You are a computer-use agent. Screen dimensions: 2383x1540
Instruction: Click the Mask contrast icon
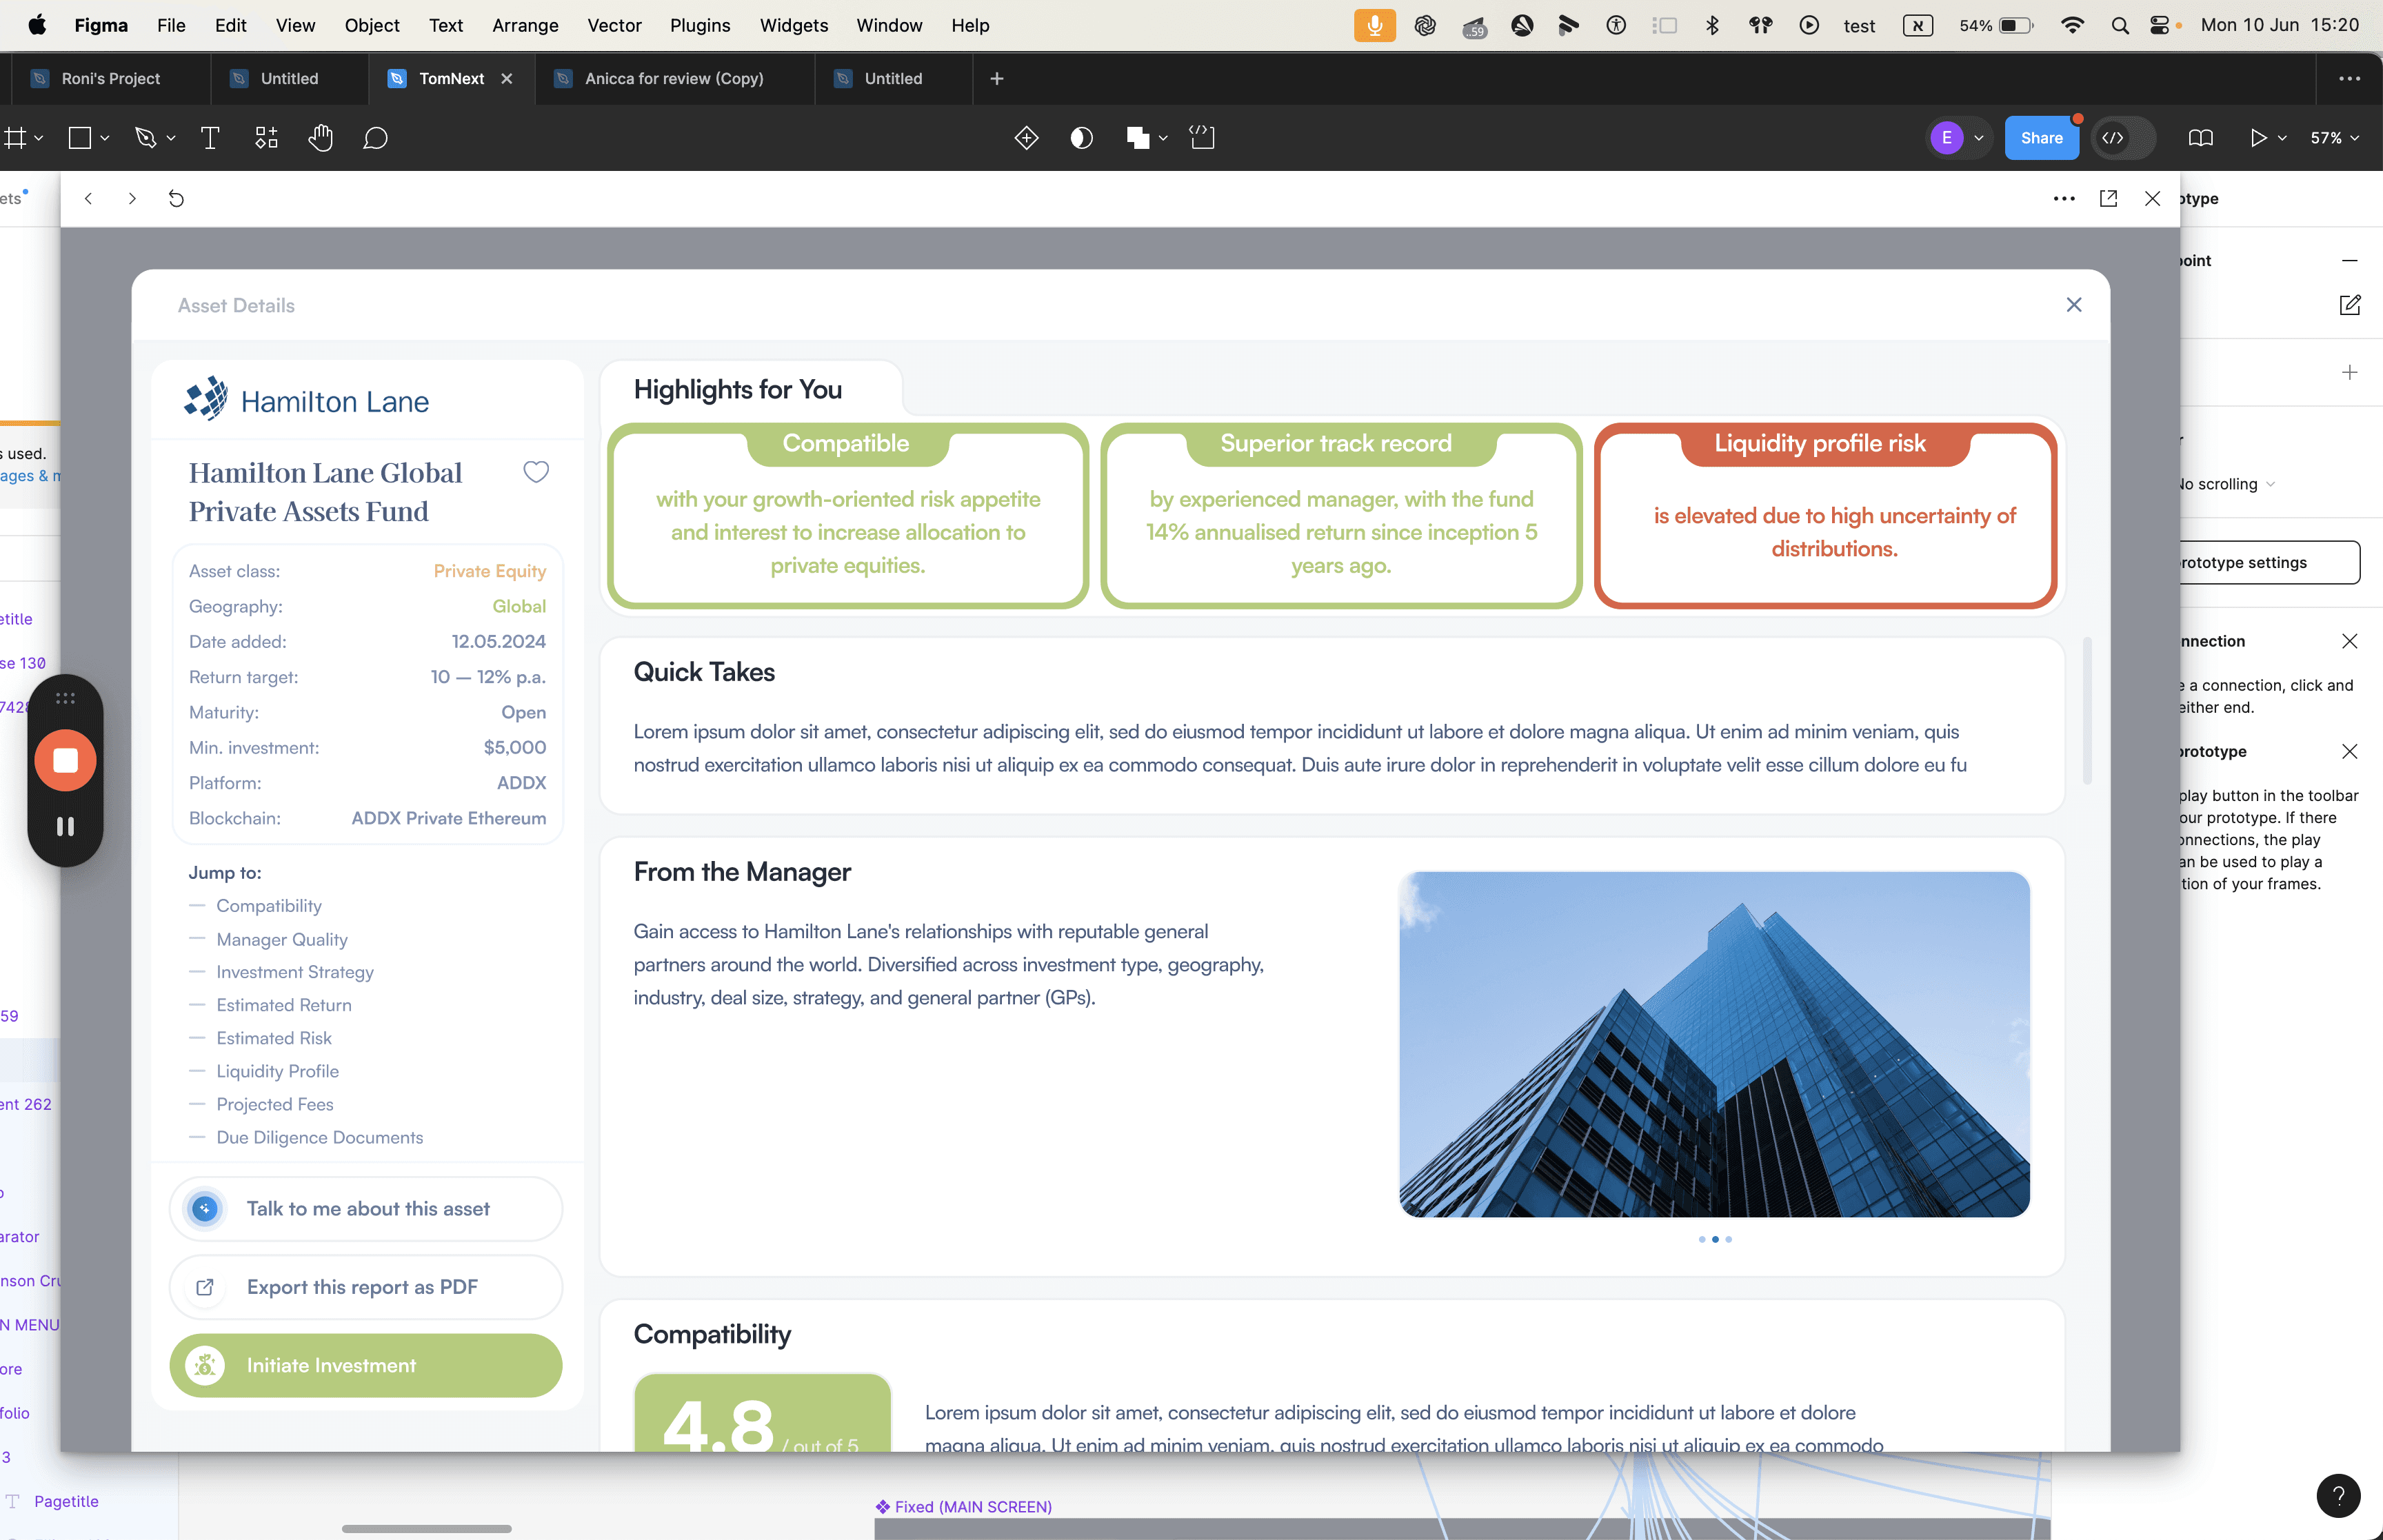click(1081, 138)
